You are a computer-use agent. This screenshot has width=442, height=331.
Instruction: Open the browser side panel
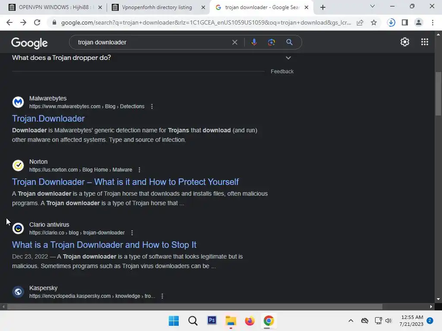[x=405, y=22]
